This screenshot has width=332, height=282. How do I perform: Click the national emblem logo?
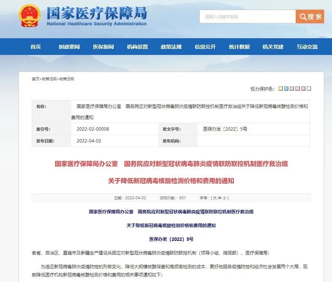click(x=29, y=16)
